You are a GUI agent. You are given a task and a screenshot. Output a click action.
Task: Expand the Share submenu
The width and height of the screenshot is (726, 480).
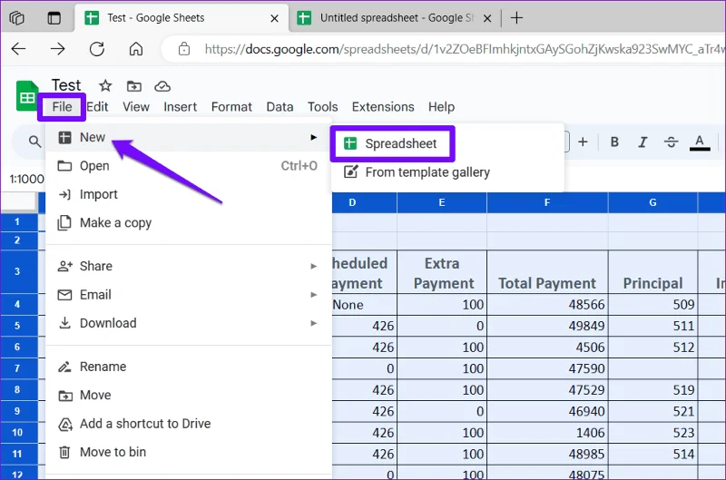[189, 266]
